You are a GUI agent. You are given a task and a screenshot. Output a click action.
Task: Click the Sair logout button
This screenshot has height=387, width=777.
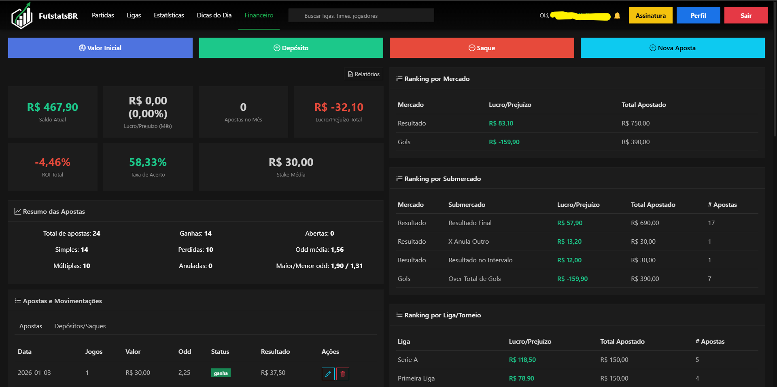[x=746, y=15]
